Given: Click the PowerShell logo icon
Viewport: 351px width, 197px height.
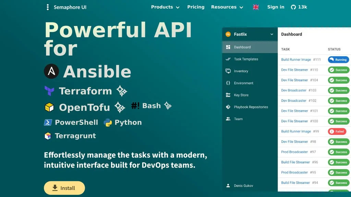Looking at the screenshot, I should [48, 122].
